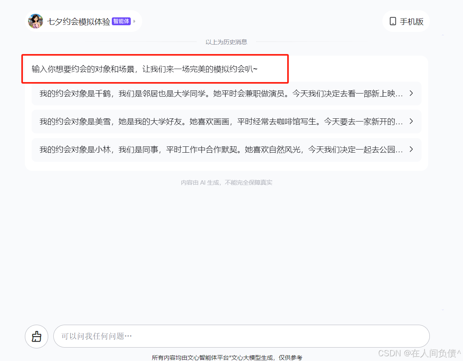Screen dimensions: 463x361
Task: Expand the arrow next to 智能体 badge
Action: tap(134, 21)
